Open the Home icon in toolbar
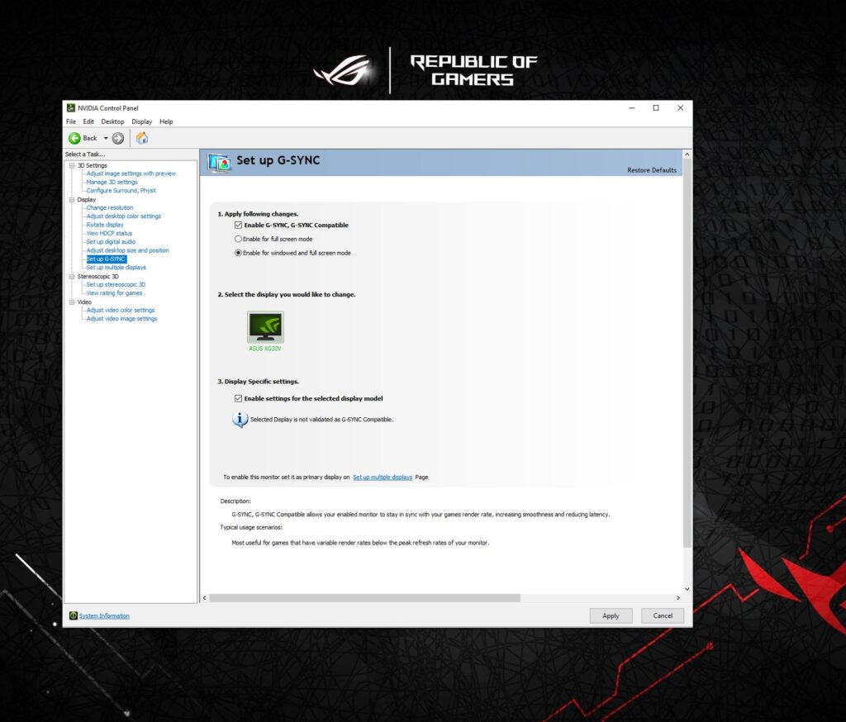Image resolution: width=846 pixels, height=722 pixels. 142,138
